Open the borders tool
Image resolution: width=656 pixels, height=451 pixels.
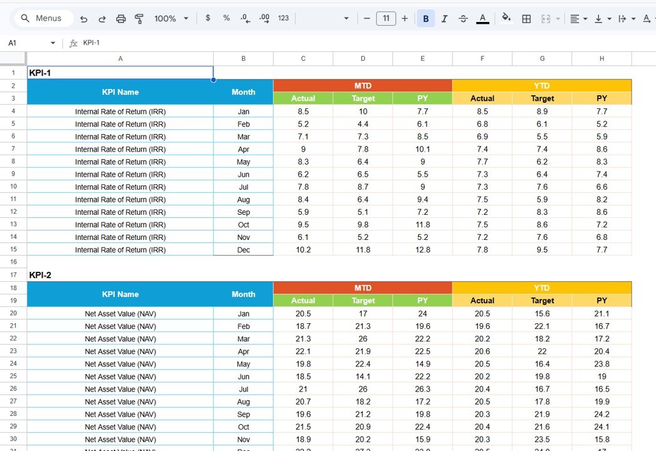526,18
